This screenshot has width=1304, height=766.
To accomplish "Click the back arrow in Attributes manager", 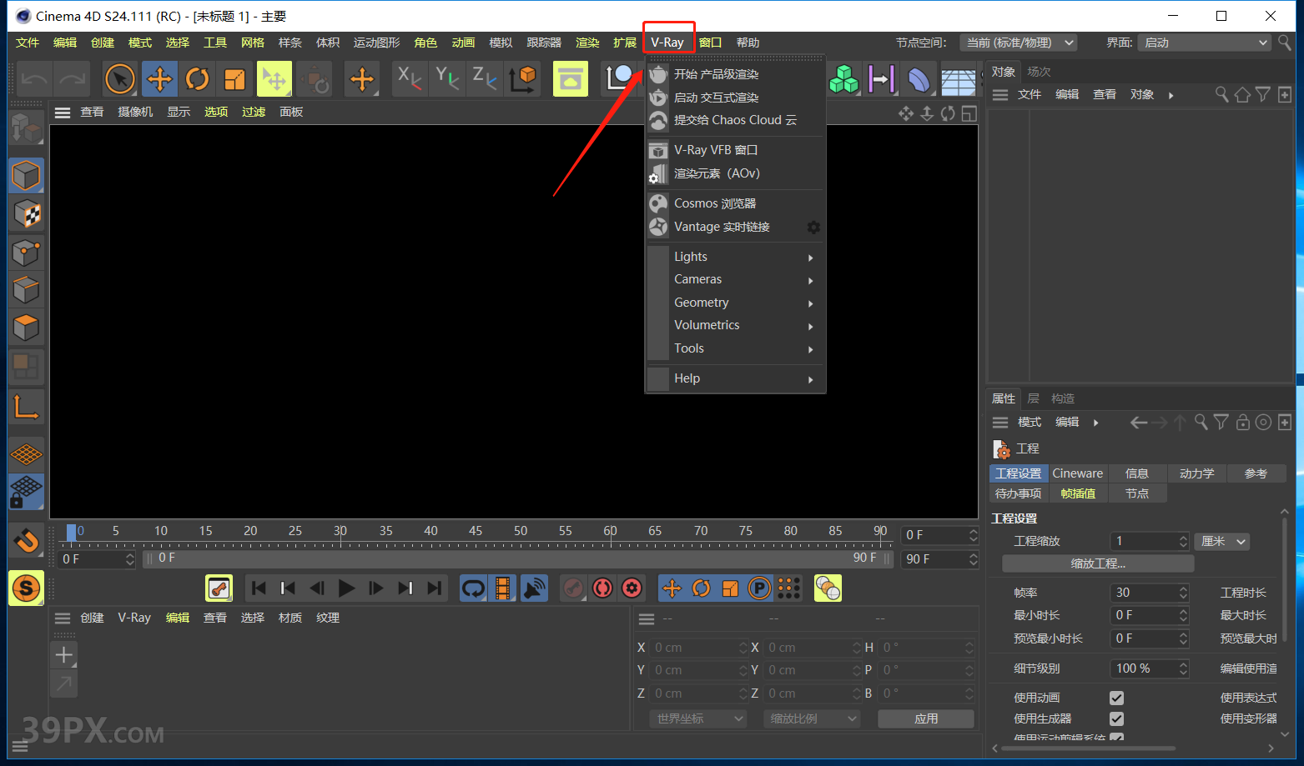I will point(1138,423).
